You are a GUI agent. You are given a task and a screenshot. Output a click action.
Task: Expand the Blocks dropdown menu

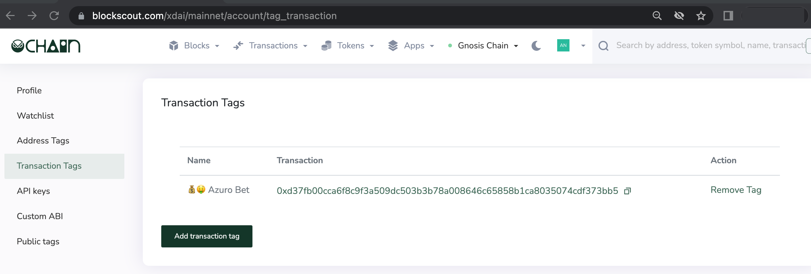point(194,46)
